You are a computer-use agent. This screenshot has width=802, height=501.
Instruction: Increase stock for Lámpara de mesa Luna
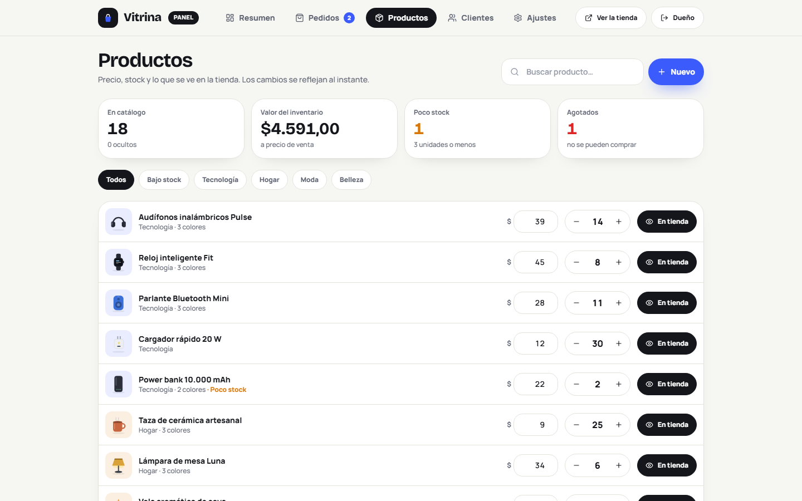pyautogui.click(x=619, y=465)
